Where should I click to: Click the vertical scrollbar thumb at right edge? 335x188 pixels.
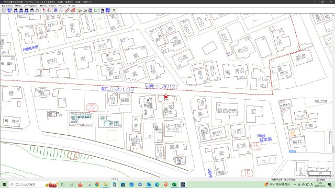tap(333, 149)
